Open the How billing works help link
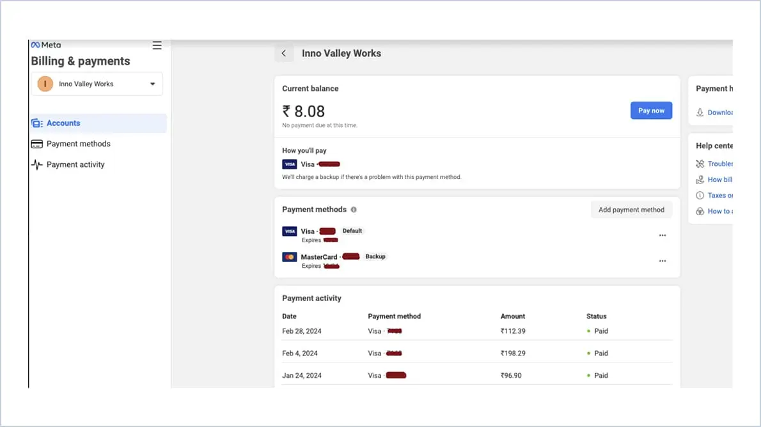 click(719, 180)
